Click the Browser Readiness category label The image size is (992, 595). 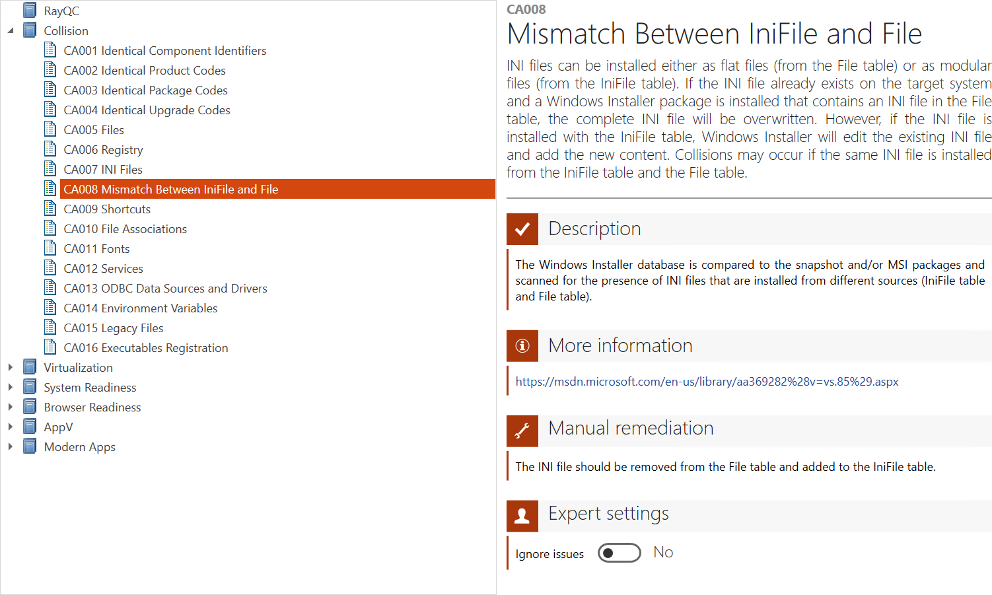(x=92, y=407)
